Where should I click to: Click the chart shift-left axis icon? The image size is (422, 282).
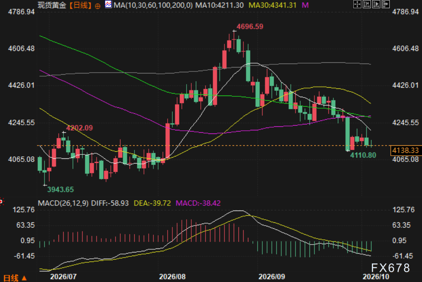click(366, 4)
